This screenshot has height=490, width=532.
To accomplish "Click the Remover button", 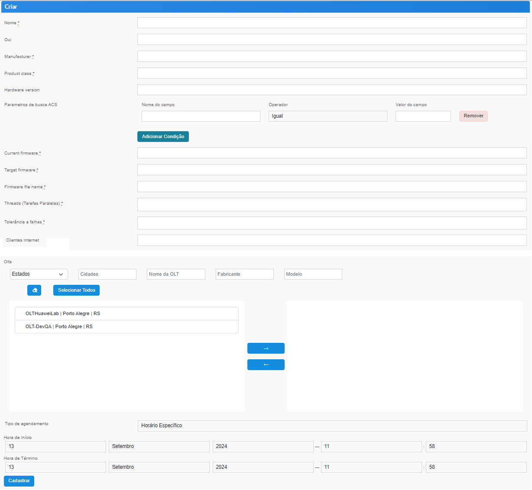I will 473,116.
